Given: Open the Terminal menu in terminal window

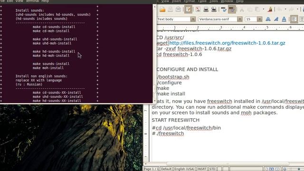Looking at the screenshot, I should pos(32,1).
